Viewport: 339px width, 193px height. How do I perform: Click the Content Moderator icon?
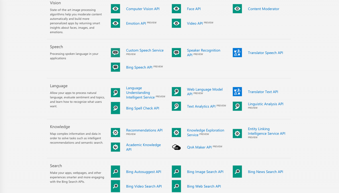(237, 9)
